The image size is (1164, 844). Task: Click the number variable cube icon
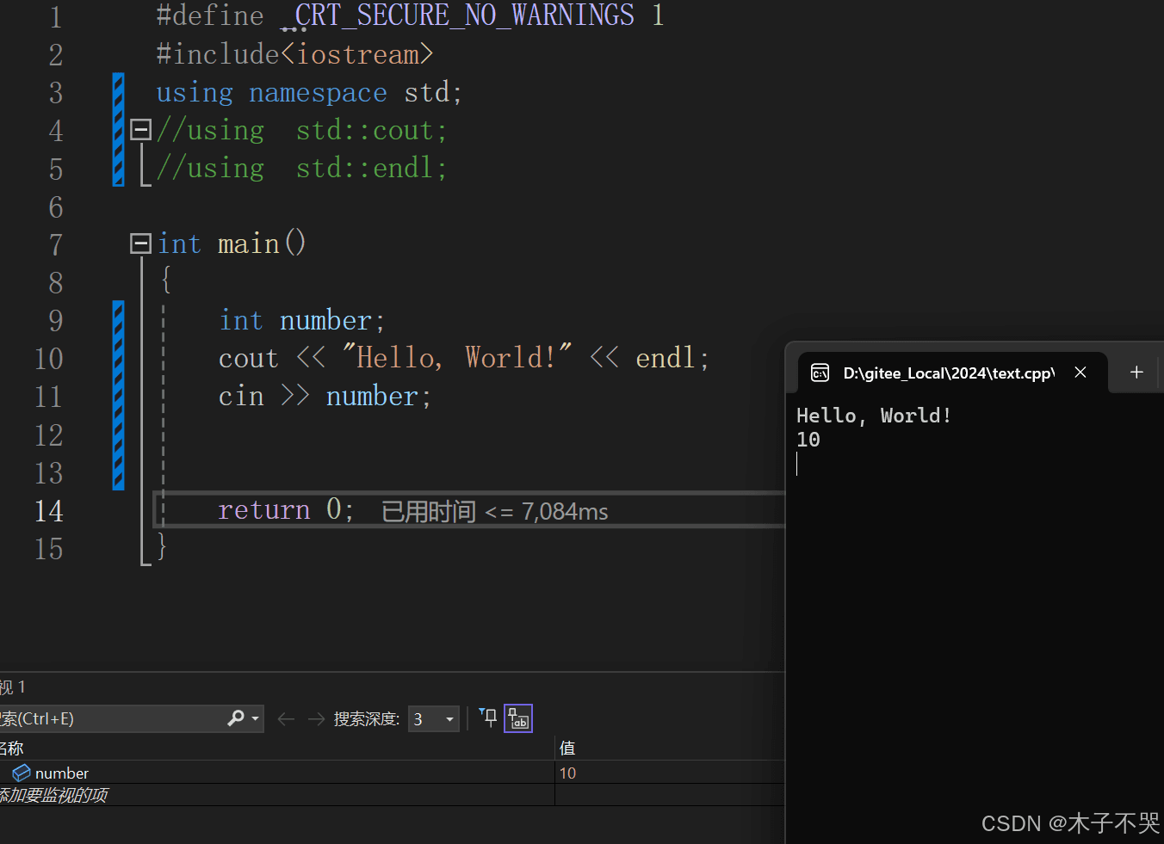(x=22, y=773)
